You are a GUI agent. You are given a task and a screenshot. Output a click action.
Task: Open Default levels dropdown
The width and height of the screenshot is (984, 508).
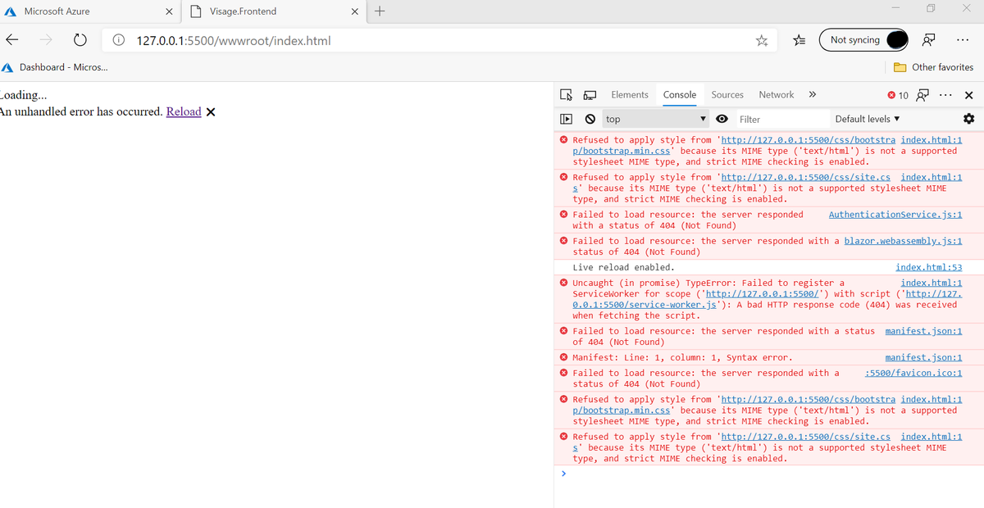[x=868, y=119]
